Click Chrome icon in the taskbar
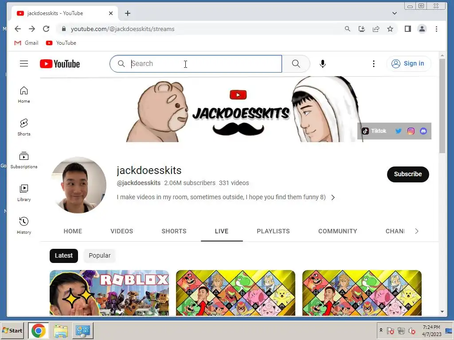Screen dimensions: 454x340 pyautogui.click(x=39, y=330)
